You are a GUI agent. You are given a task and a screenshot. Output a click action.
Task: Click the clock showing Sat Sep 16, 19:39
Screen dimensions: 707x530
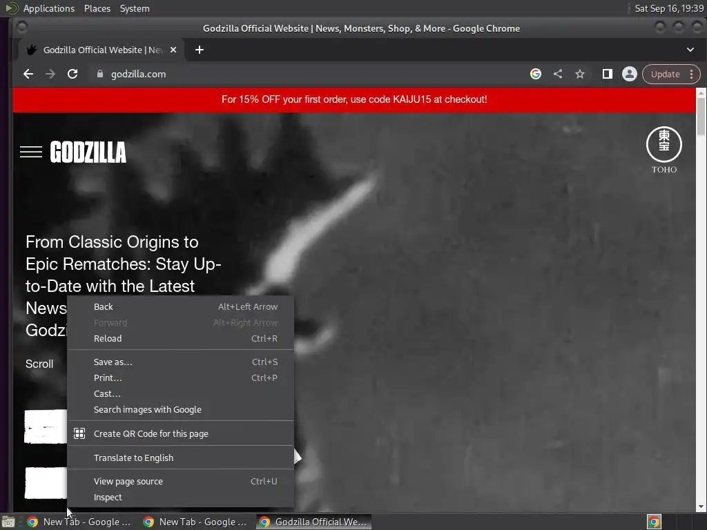668,8
